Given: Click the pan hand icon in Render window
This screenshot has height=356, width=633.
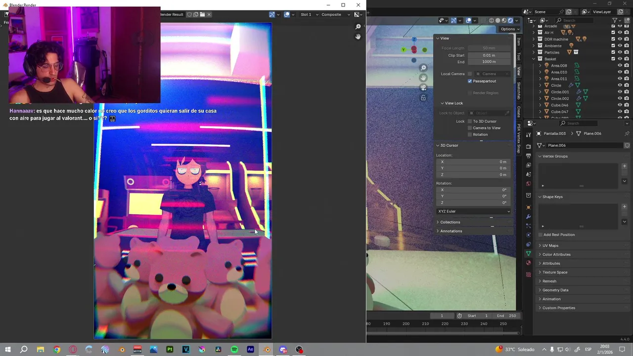Looking at the screenshot, I should [358, 37].
